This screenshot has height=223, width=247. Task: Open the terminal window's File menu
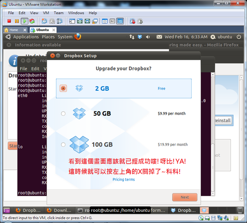(x=23, y=69)
